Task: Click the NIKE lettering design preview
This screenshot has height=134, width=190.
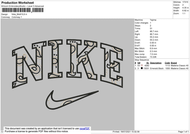Action: tap(67, 64)
